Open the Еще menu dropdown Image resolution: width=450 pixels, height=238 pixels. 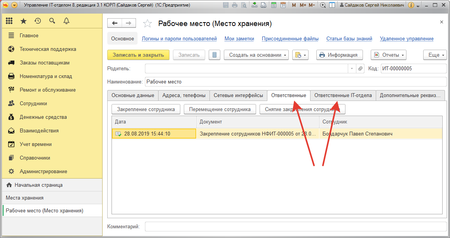[435, 55]
